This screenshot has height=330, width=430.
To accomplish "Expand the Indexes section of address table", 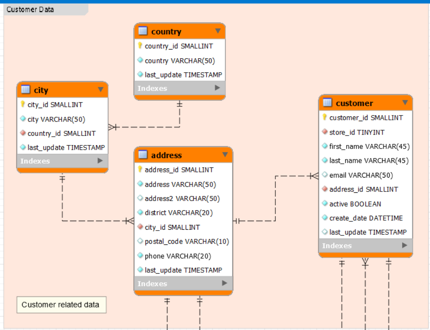I will (225, 283).
